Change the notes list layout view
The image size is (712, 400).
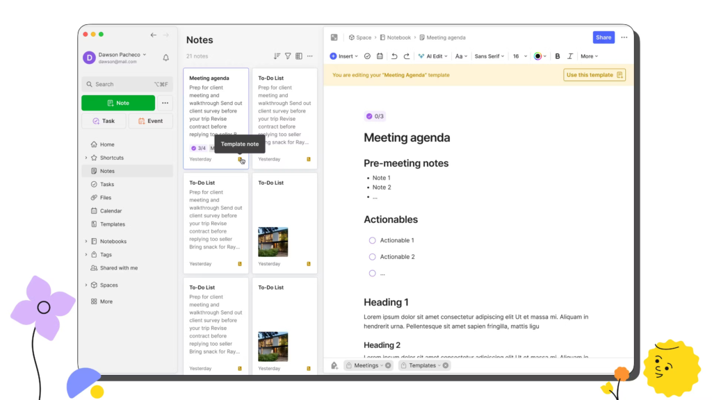click(299, 56)
